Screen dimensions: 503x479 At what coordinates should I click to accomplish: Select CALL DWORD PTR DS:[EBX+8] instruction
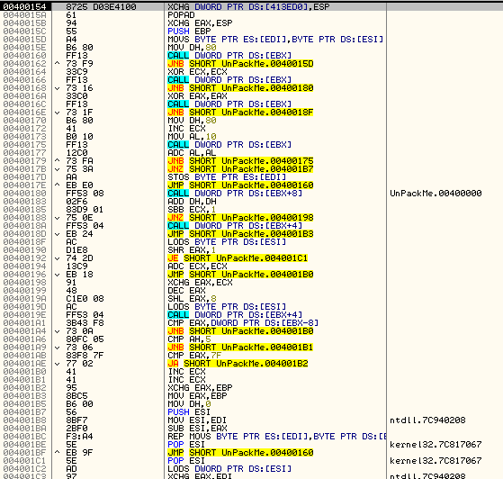pyautogui.click(x=235, y=194)
